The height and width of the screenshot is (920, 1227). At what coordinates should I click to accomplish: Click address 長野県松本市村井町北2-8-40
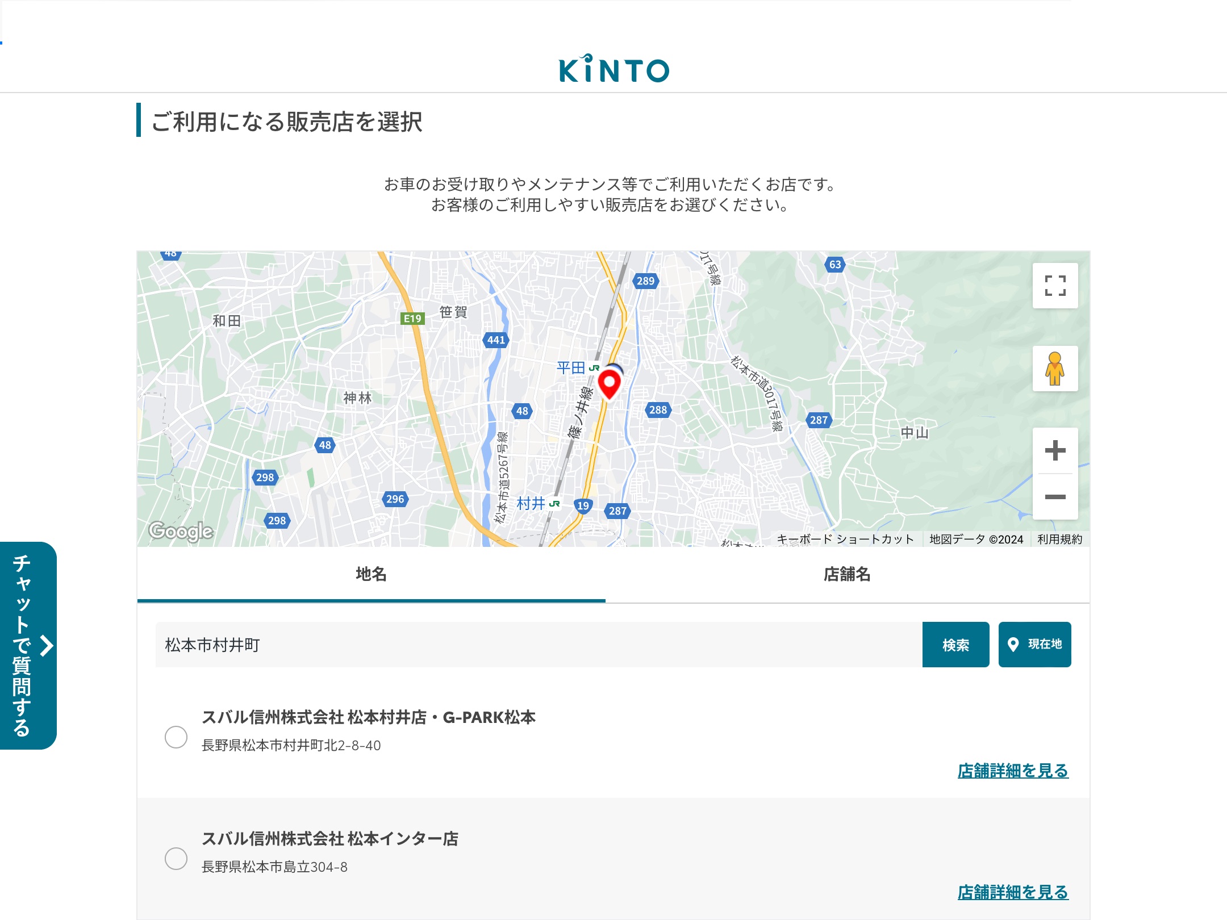click(x=291, y=746)
